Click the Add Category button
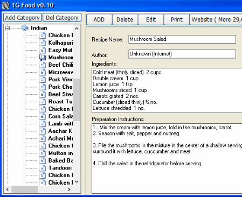 click(22, 18)
